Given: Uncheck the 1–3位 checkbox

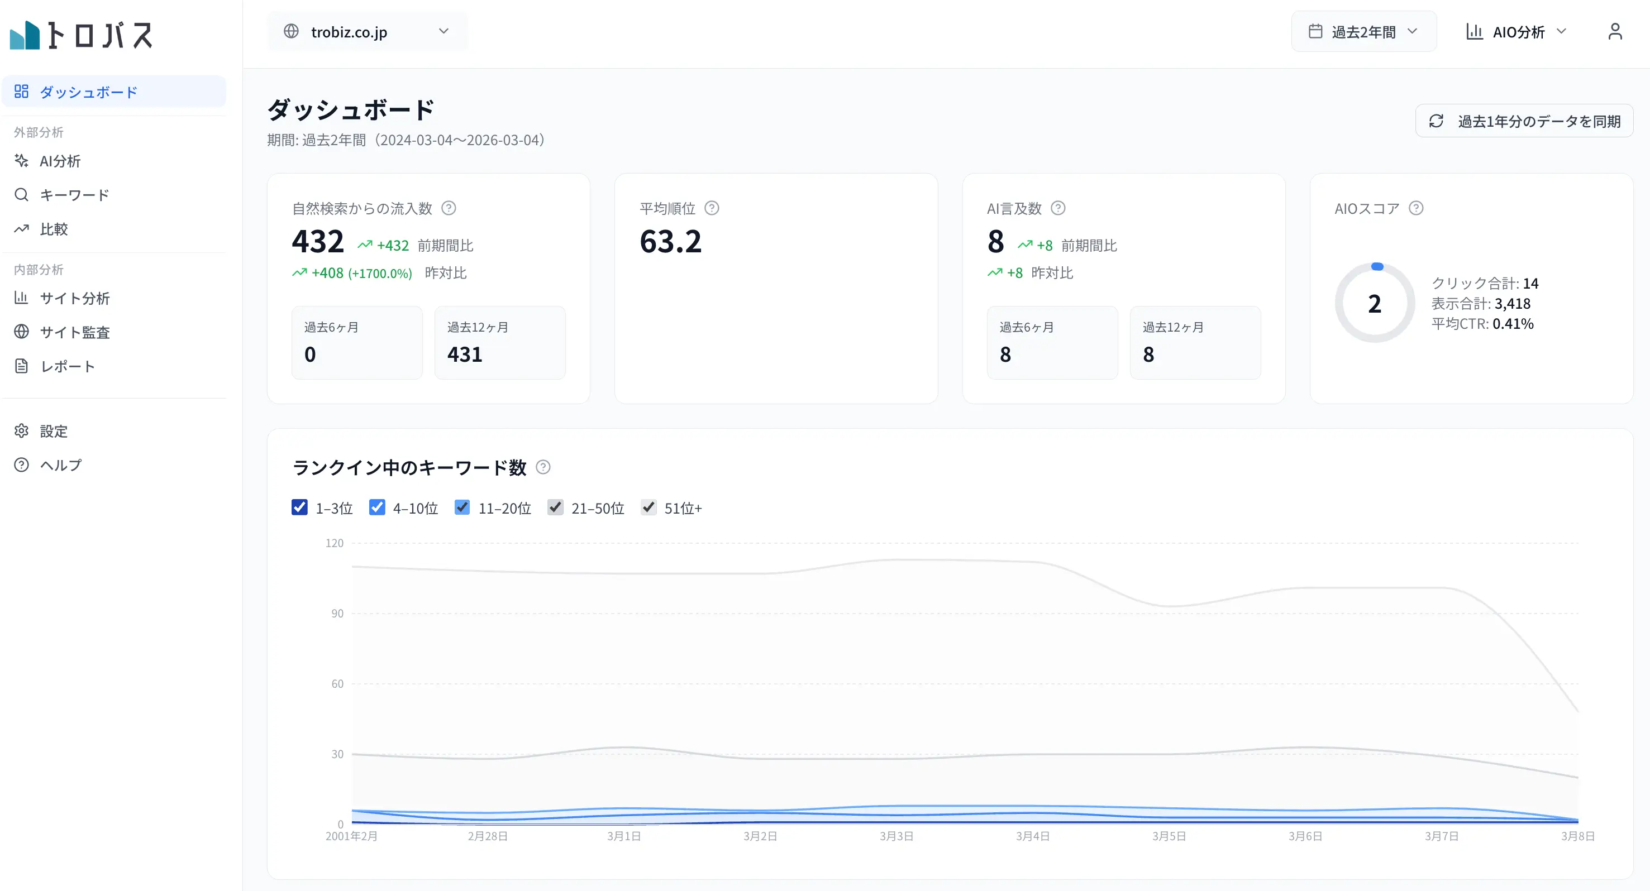Looking at the screenshot, I should click(299, 507).
